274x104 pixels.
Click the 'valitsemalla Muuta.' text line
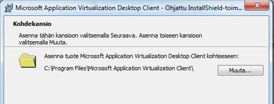point(43,43)
